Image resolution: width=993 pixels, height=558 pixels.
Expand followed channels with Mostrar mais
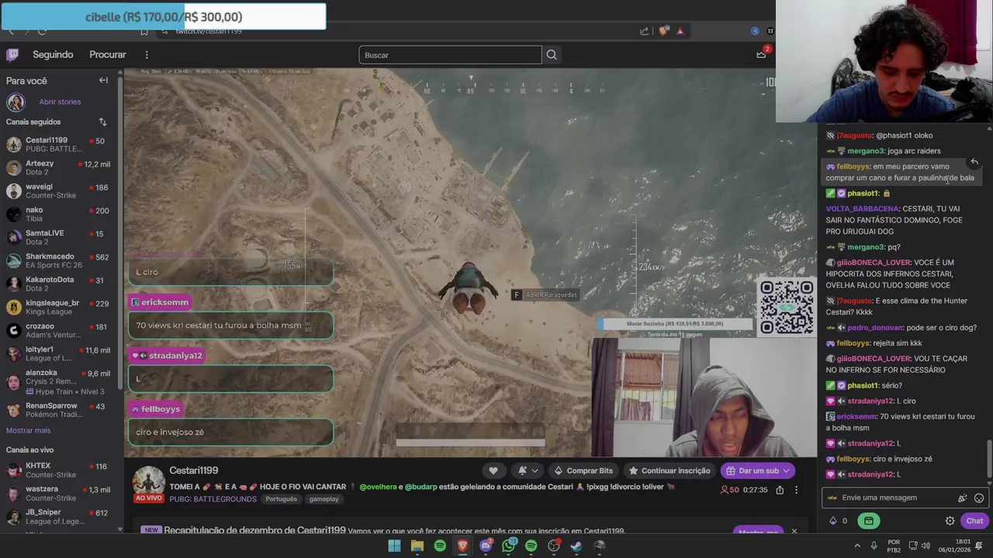point(28,430)
